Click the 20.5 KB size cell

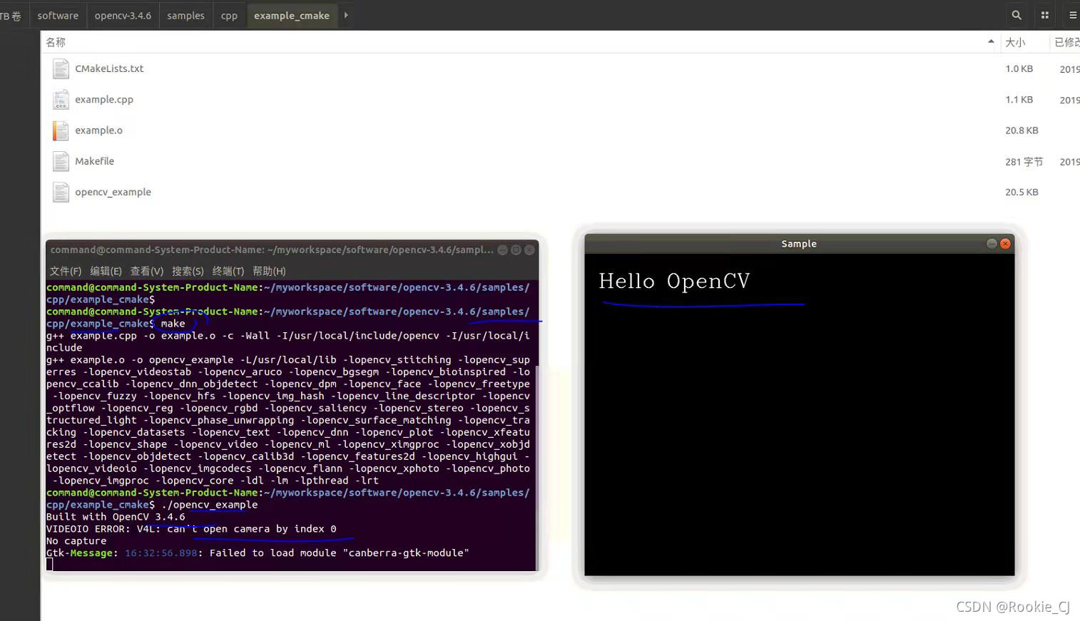[x=1022, y=192]
